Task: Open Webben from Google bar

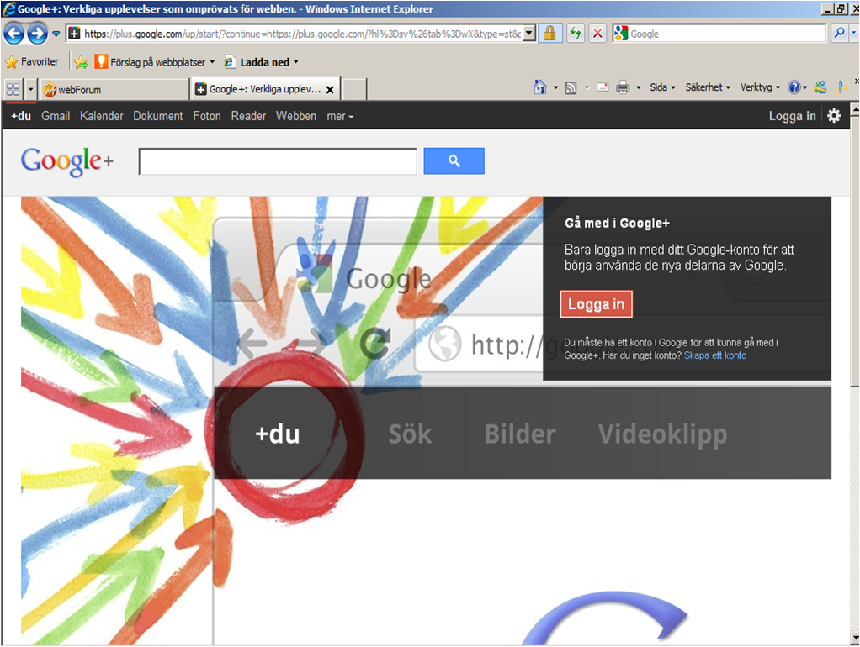Action: point(296,116)
